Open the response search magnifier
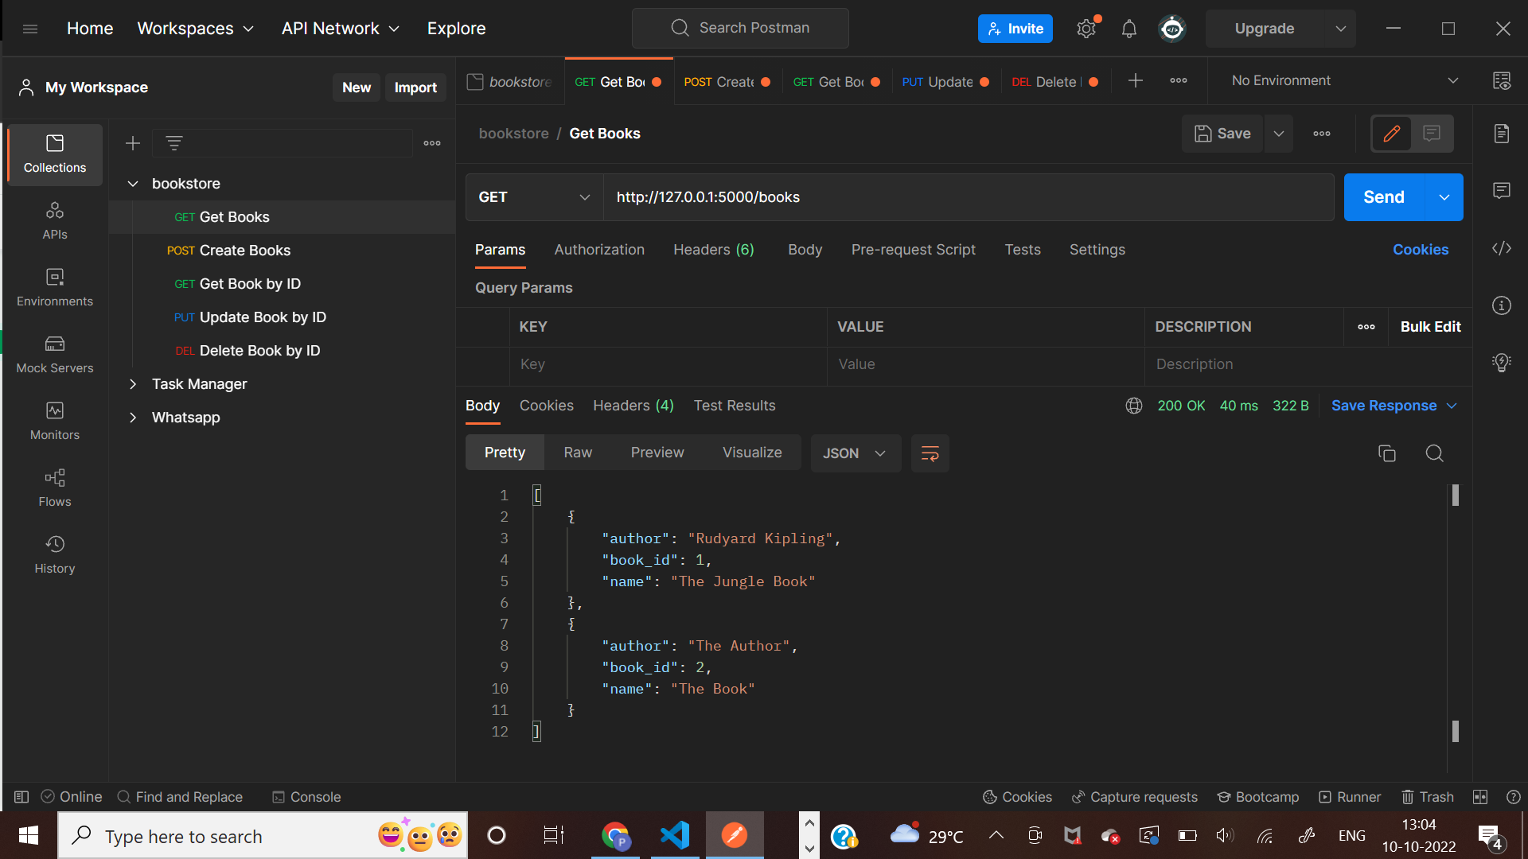1528x859 pixels. click(x=1435, y=453)
